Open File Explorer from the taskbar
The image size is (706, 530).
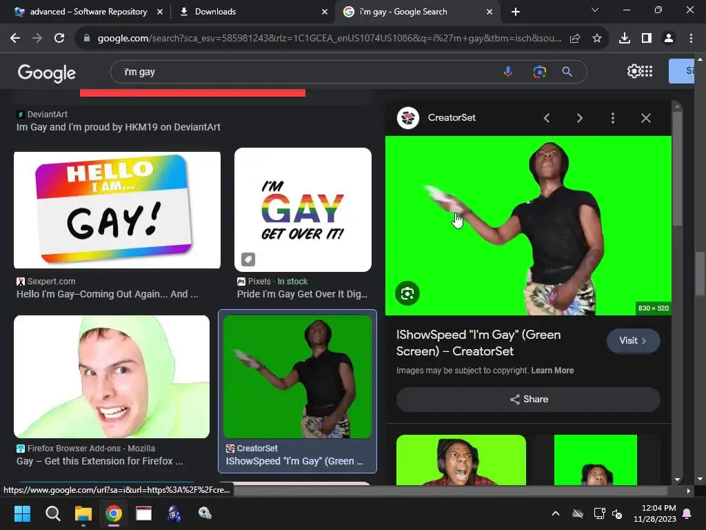pos(83,513)
